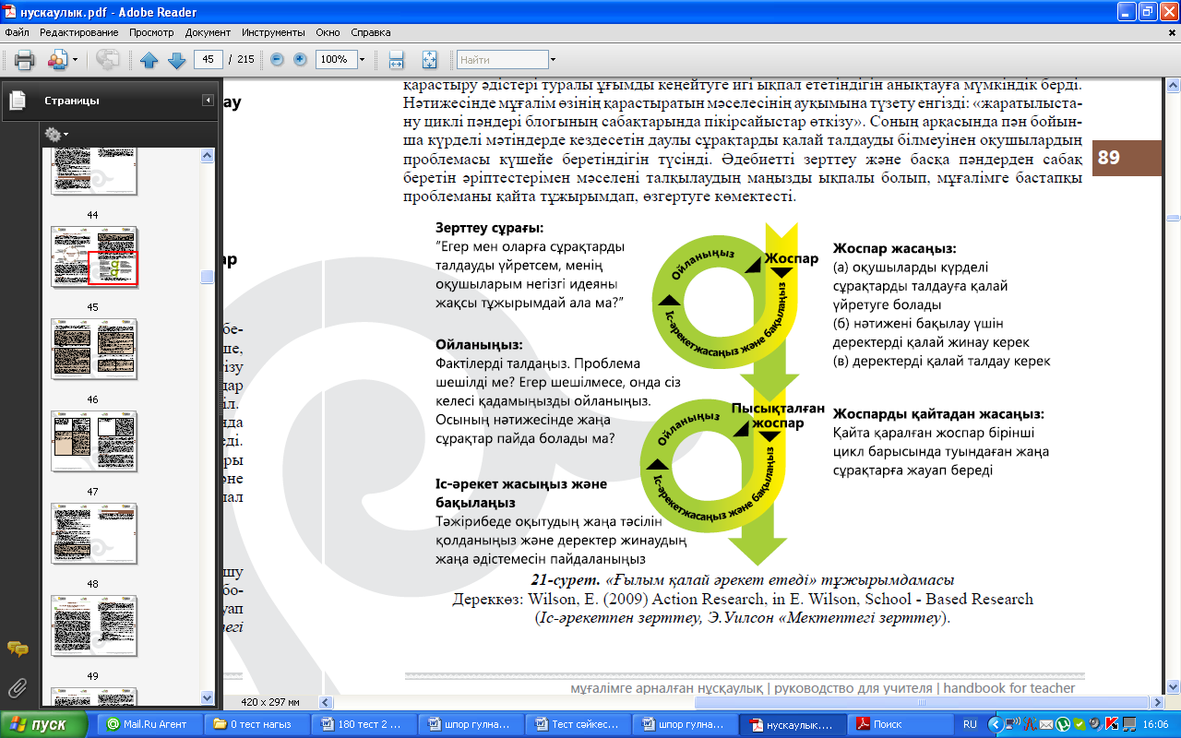Image resolution: width=1181 pixels, height=738 pixels.
Task: Open the Comments panel speech bubble icon
Action: (17, 649)
